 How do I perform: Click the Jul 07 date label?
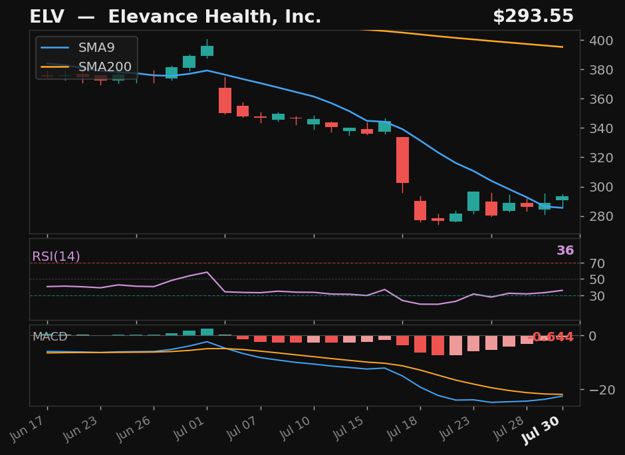click(240, 429)
